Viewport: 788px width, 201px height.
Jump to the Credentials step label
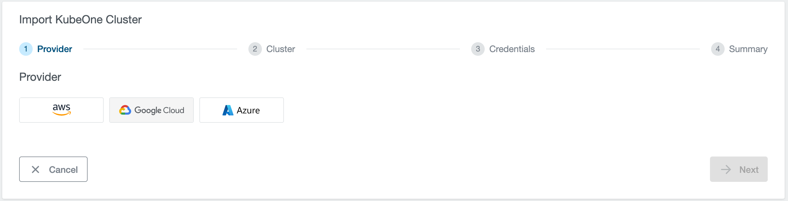coord(512,49)
